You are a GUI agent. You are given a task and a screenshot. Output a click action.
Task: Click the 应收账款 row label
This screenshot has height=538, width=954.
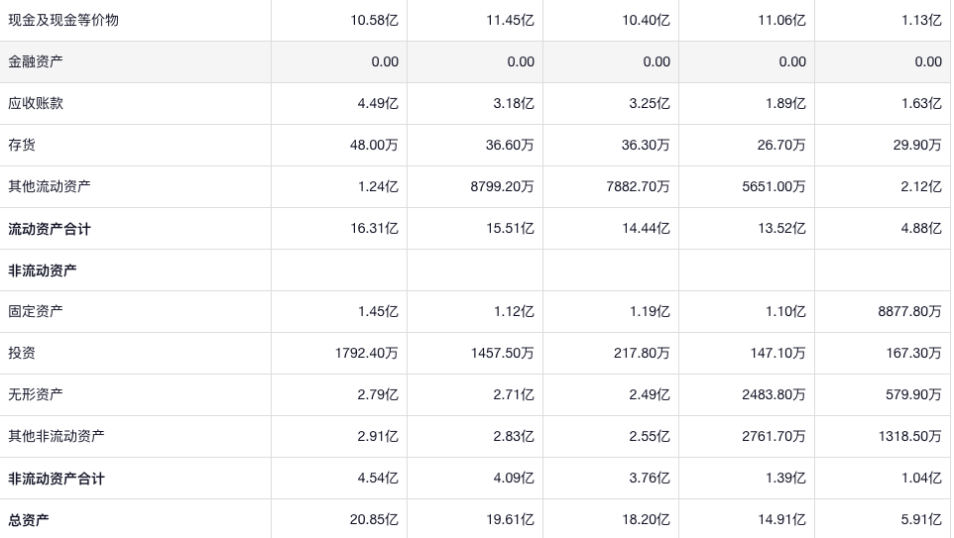[x=36, y=103]
